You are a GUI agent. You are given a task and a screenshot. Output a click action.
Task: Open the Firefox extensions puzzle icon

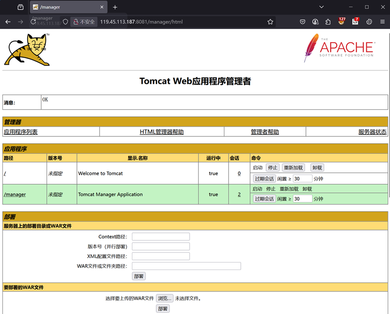click(329, 22)
